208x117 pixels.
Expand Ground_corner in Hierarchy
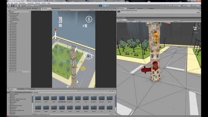tap(9, 15)
